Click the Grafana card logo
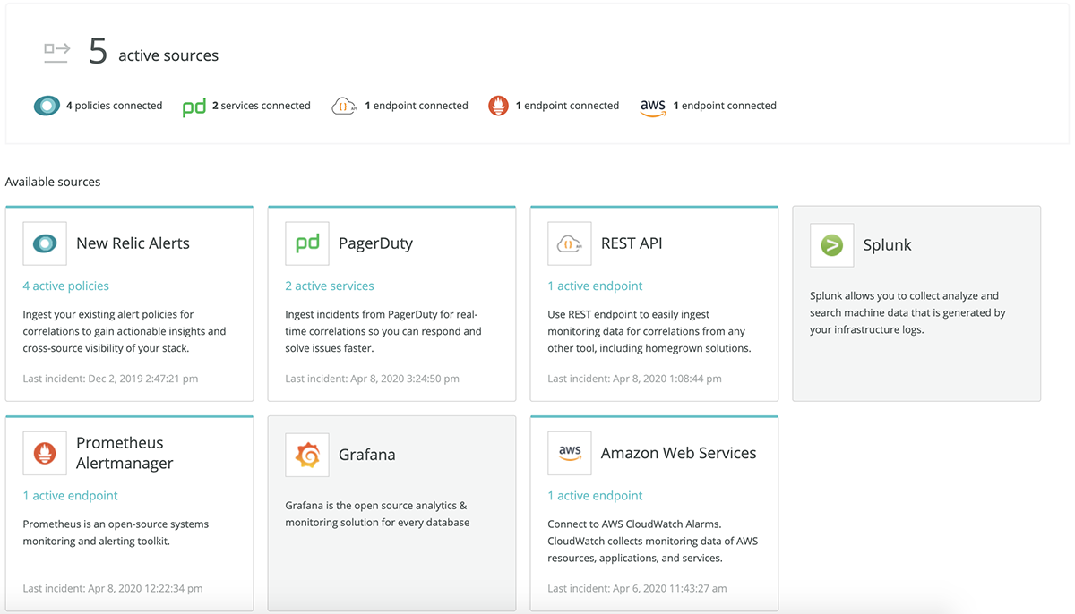 [307, 455]
